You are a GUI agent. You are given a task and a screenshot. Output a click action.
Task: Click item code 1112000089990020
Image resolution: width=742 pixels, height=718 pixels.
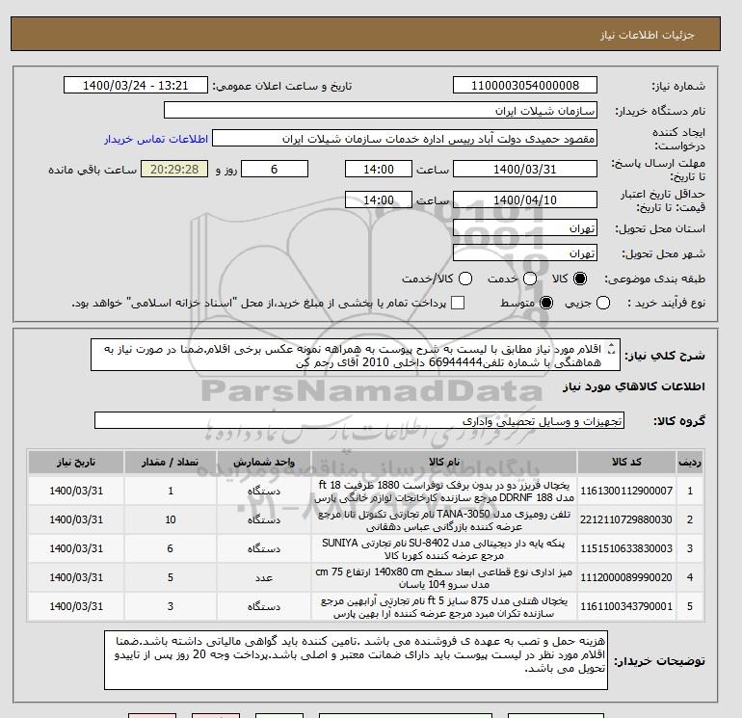pos(626,577)
